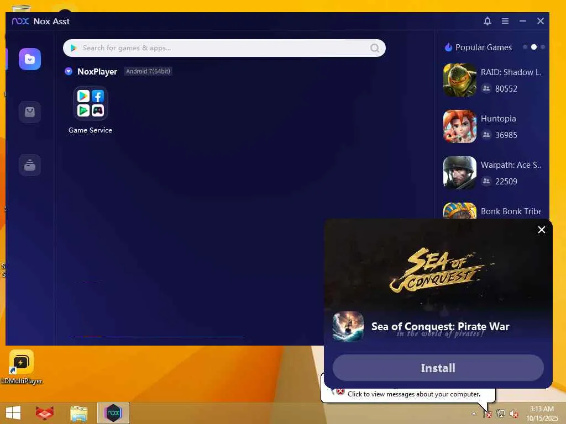This screenshot has width=566, height=424.
Task: Click the Sea of Conquest app icon
Action: (x=348, y=326)
